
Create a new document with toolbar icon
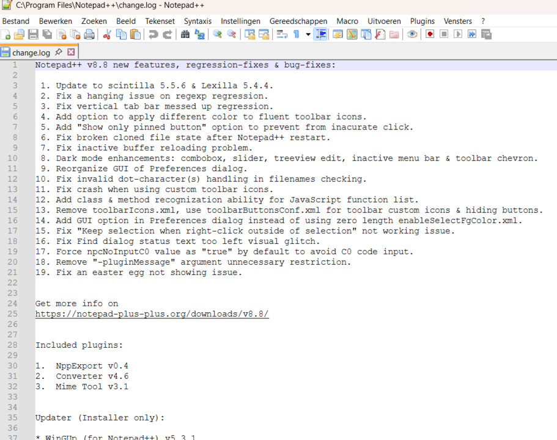point(6,34)
